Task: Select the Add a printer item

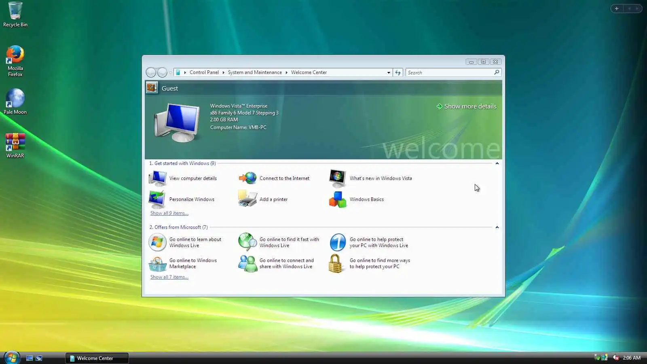Action: pos(263,199)
